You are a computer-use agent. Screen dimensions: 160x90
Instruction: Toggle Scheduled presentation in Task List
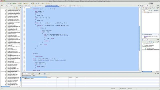point(148,8)
